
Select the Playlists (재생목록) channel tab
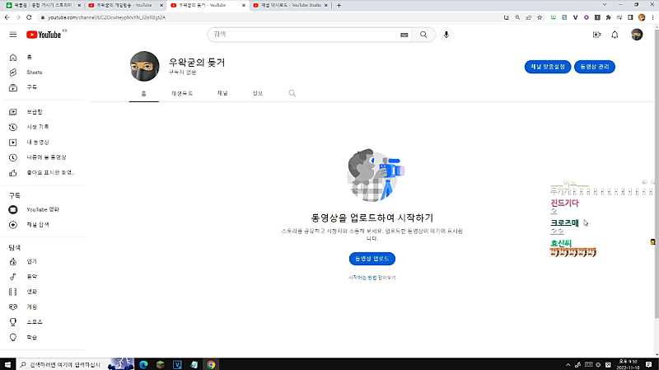182,93
